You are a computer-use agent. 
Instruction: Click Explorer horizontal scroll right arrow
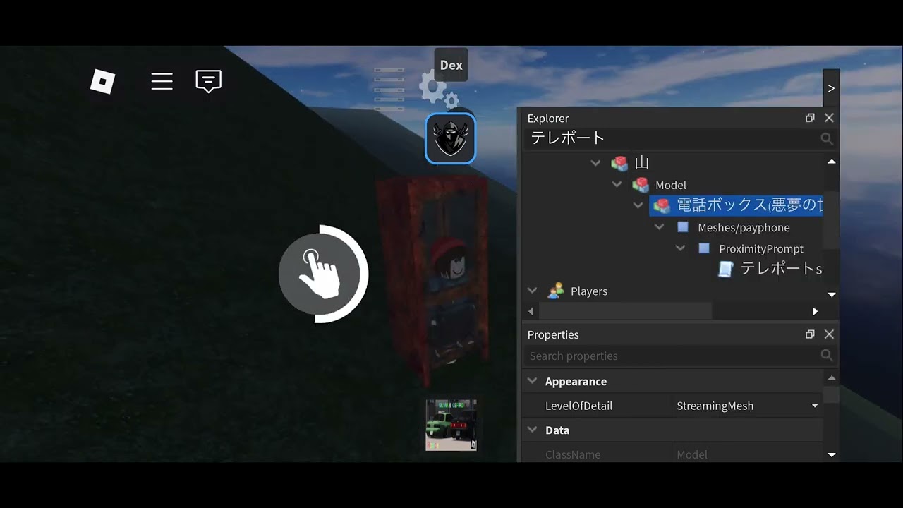816,311
